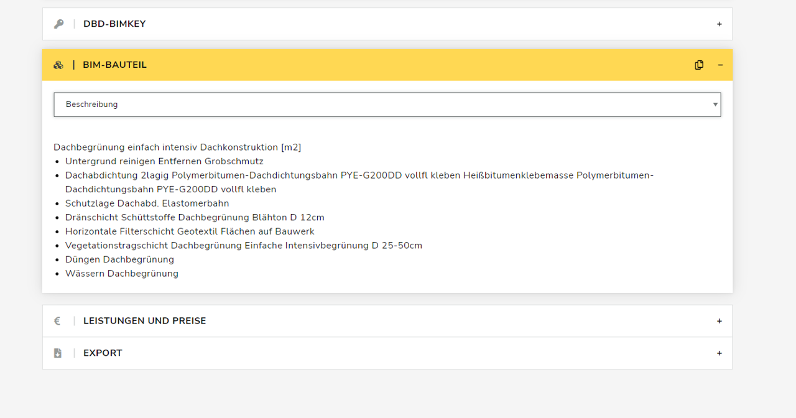
Task: Click the Untergrund reinigen list item
Action: coord(164,161)
